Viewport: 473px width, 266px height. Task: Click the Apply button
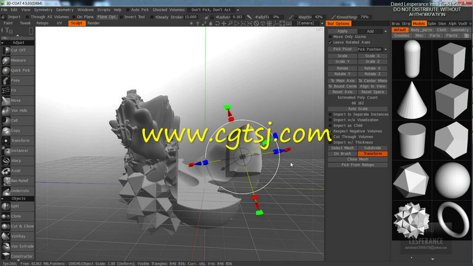[342, 31]
